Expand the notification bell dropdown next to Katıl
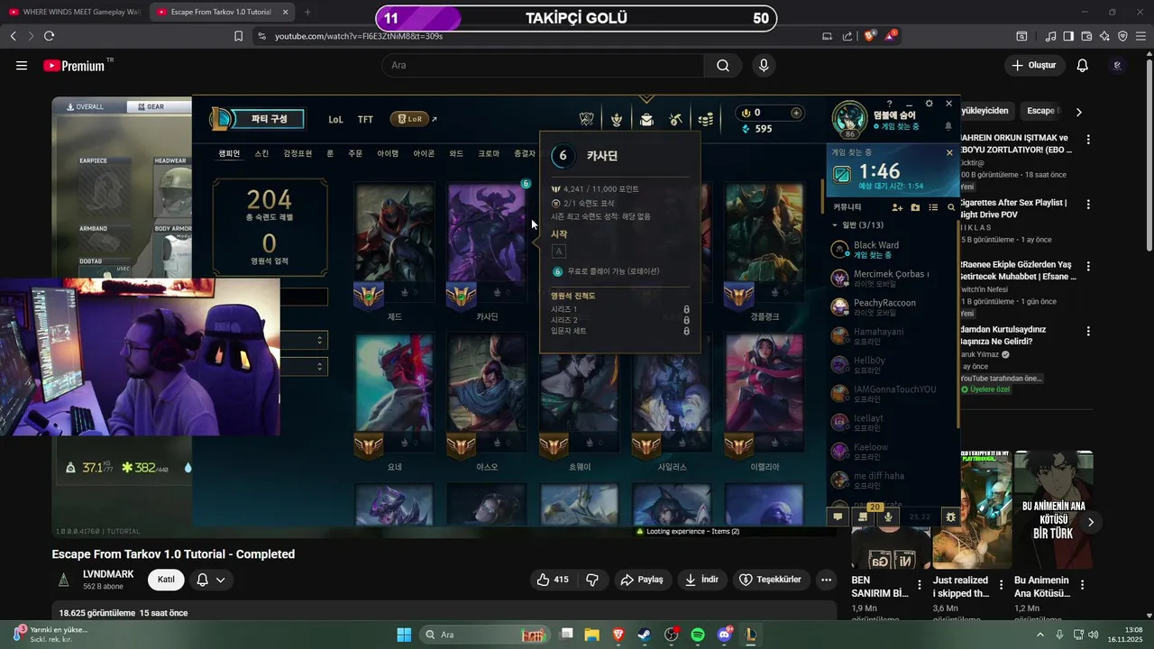Viewport: 1154px width, 649px height. pyautogui.click(x=211, y=580)
